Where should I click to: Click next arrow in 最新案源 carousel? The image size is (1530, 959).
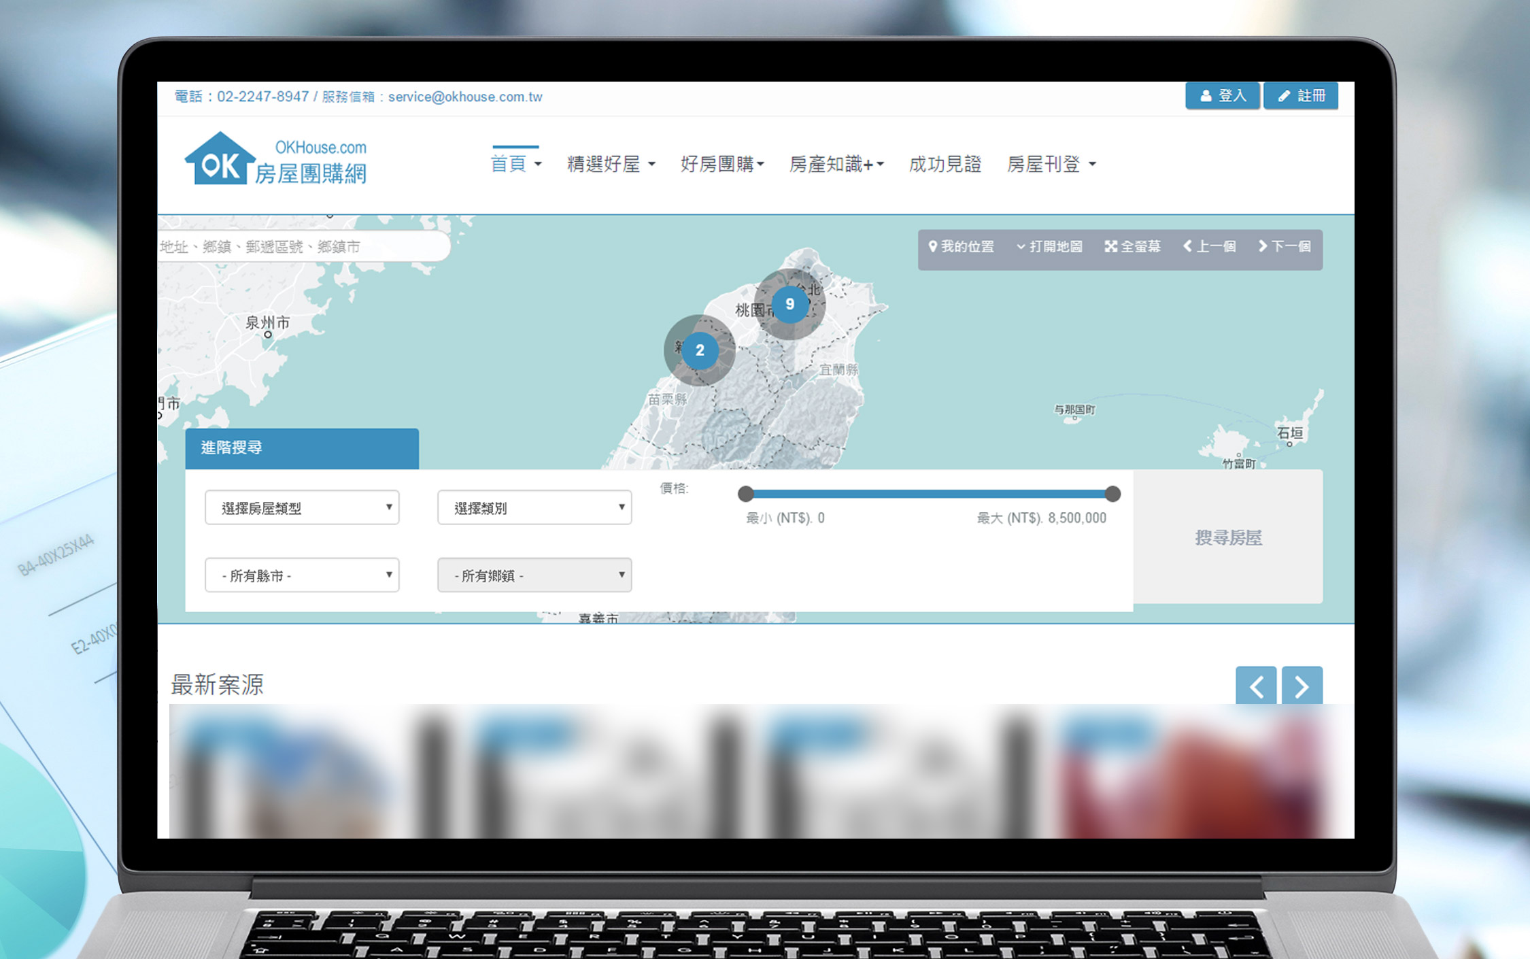pos(1302,686)
